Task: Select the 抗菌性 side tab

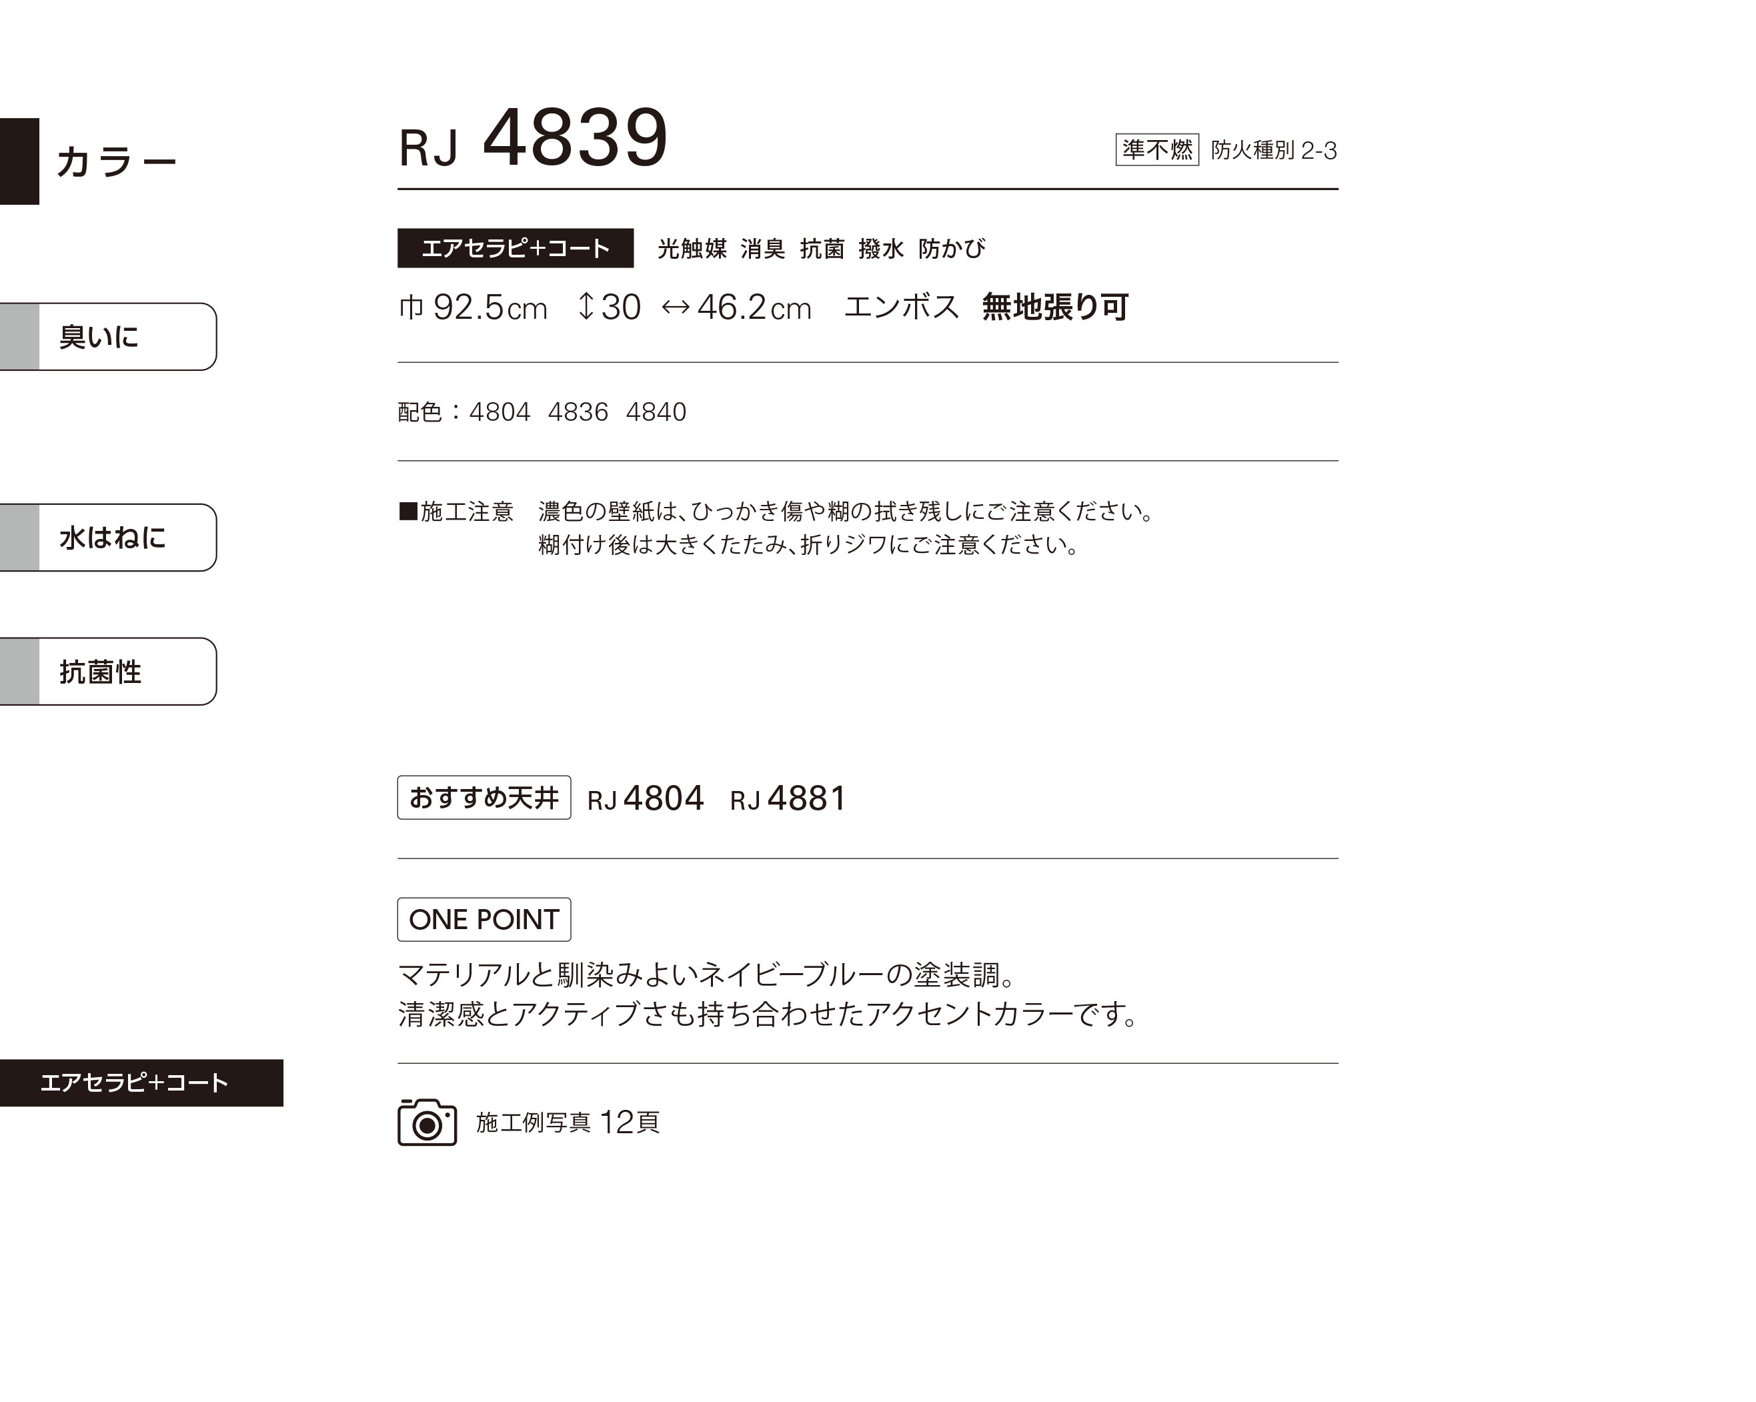Action: (108, 671)
